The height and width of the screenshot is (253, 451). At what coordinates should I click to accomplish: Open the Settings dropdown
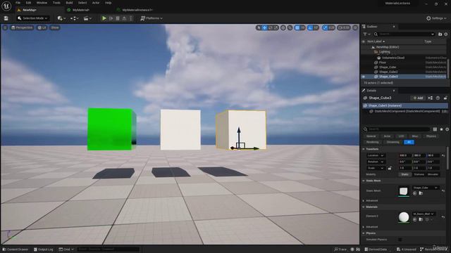(x=436, y=18)
